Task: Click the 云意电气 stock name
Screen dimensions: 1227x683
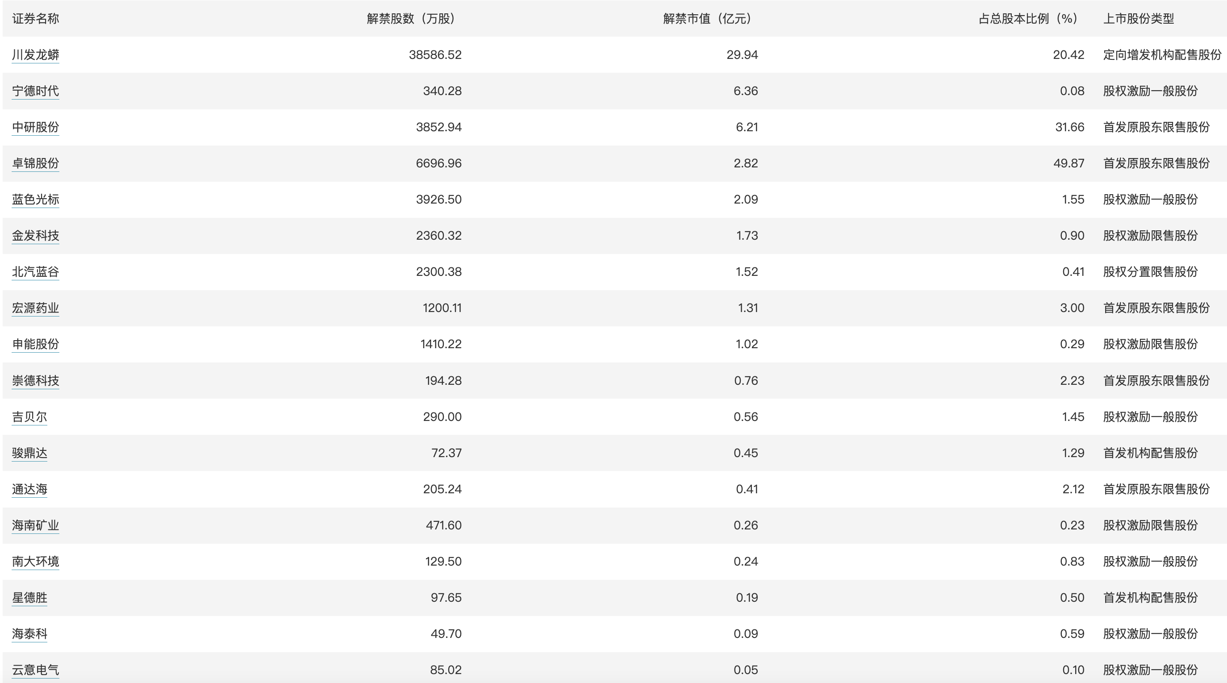Action: pyautogui.click(x=36, y=670)
